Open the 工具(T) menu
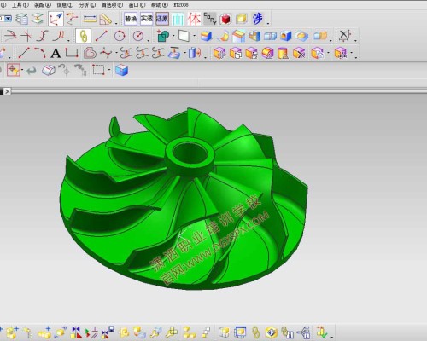This screenshot has width=427, height=341. pyautogui.click(x=20, y=5)
